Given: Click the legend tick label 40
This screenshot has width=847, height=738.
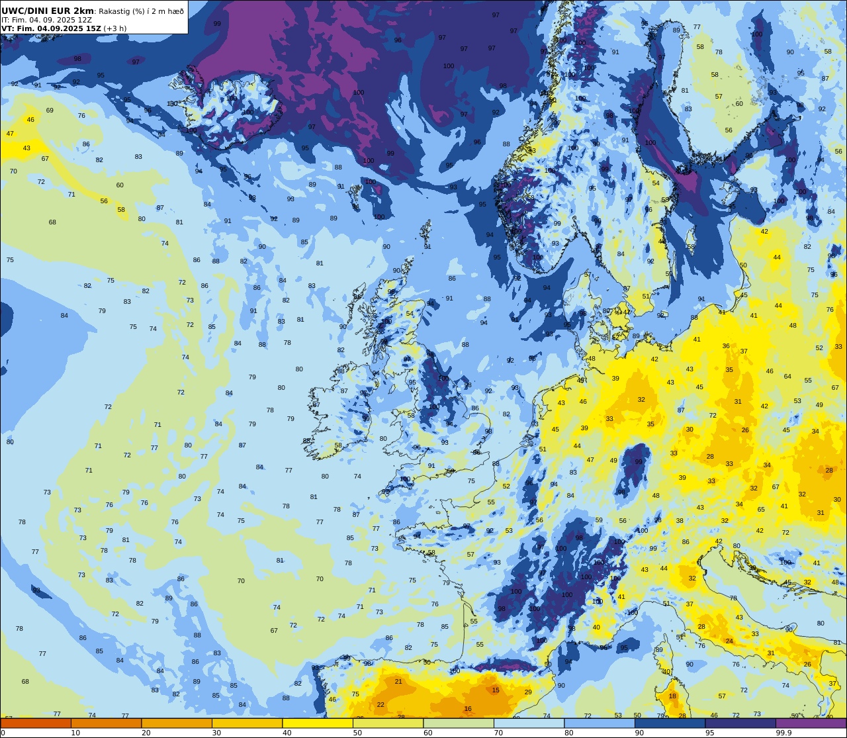Looking at the screenshot, I should pyautogui.click(x=287, y=733).
